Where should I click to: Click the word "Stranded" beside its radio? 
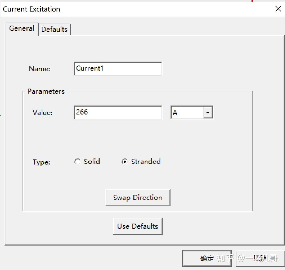pos(146,162)
